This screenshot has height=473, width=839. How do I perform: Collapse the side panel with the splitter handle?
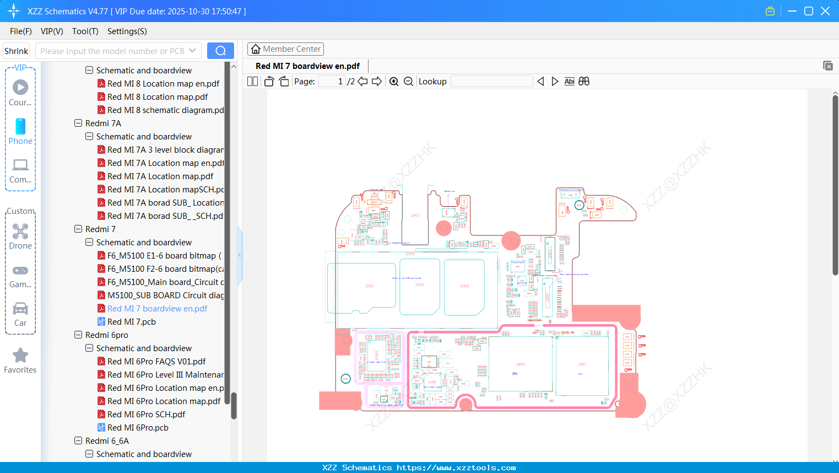pos(240,255)
